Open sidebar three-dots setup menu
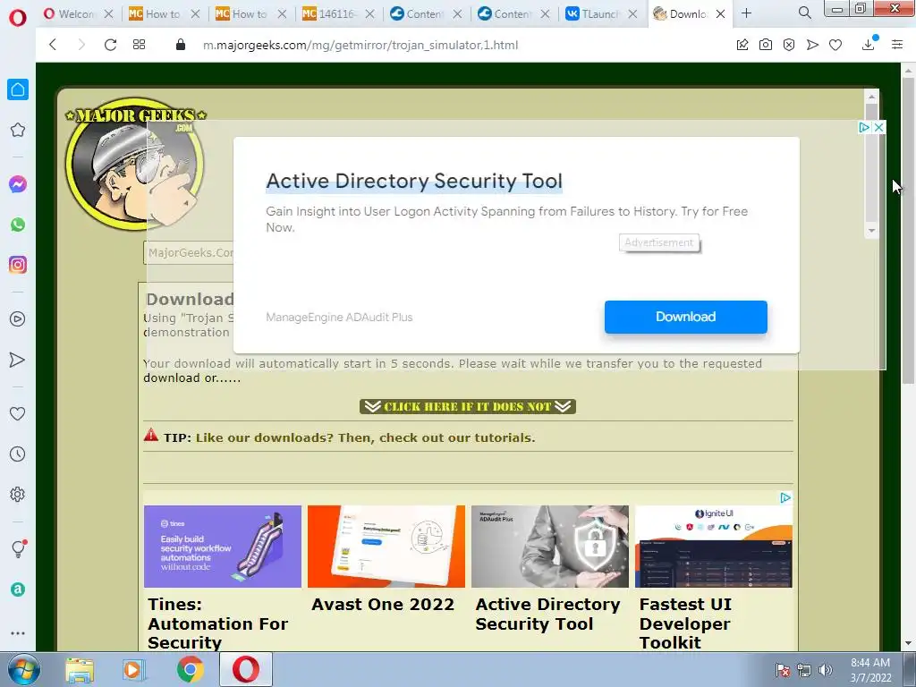Viewport: 916px width, 687px height. click(x=18, y=633)
